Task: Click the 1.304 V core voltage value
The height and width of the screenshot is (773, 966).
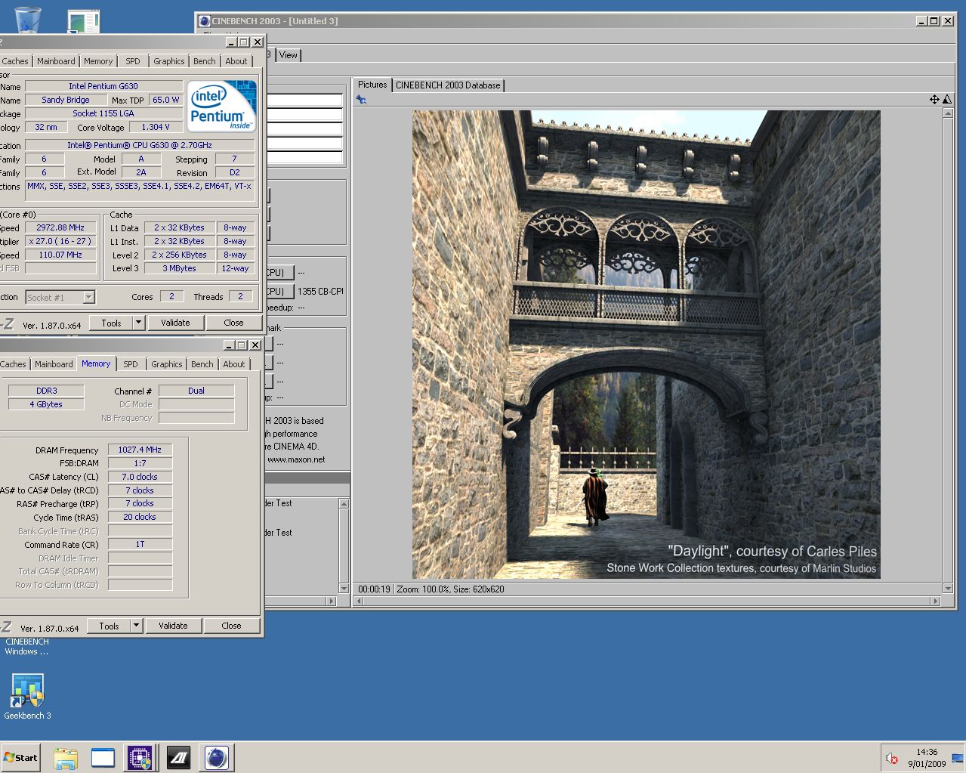Action: 156,127
